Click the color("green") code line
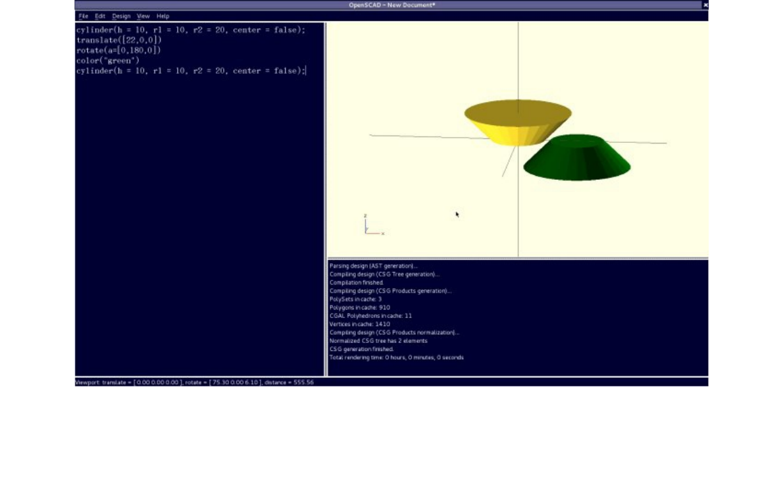Viewport: 783px width, 482px height. point(107,61)
